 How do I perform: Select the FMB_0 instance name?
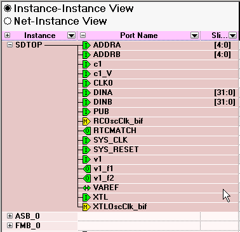tap(28, 226)
